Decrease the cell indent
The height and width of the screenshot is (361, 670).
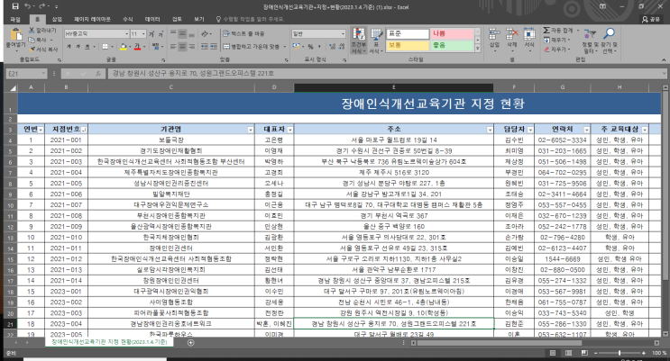coord(205,47)
